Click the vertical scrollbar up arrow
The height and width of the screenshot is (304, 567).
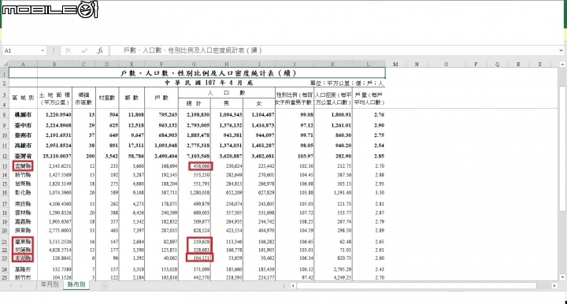[562, 65]
